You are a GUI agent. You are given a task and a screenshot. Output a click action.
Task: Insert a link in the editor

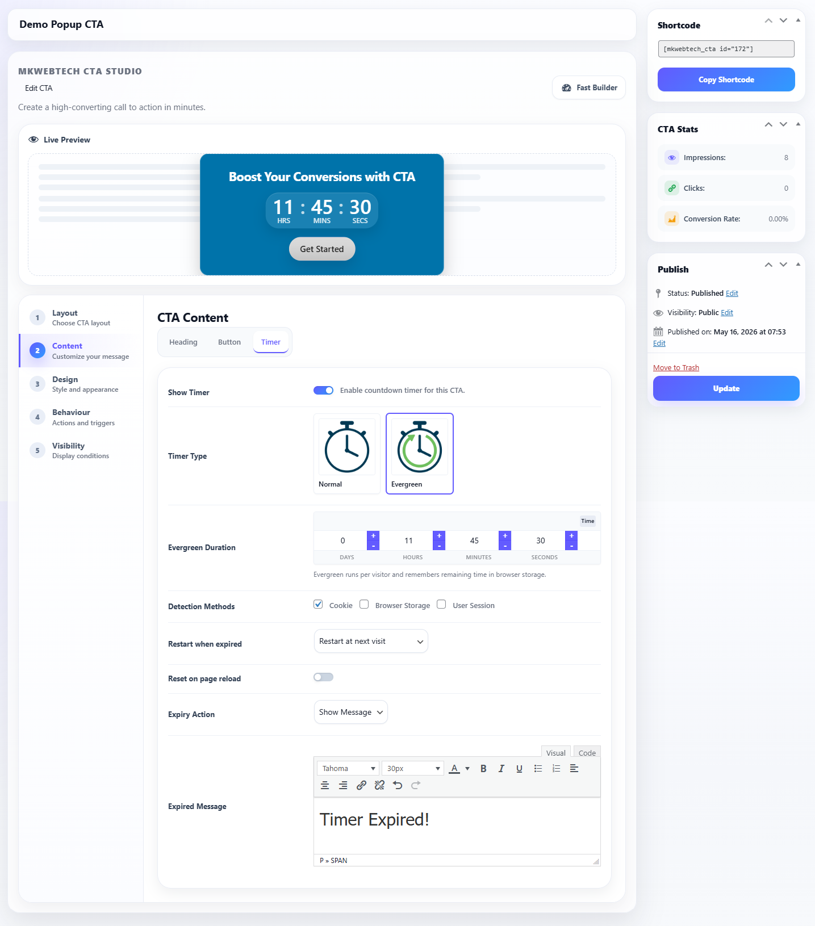[361, 785]
